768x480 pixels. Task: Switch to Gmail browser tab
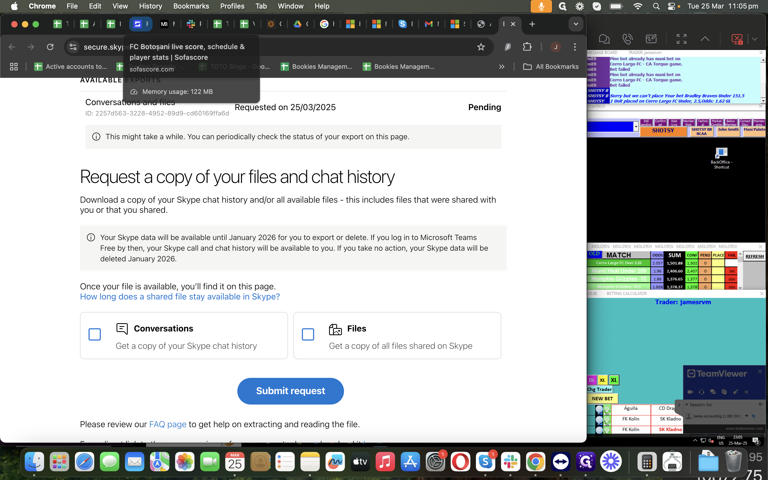pyautogui.click(x=432, y=24)
